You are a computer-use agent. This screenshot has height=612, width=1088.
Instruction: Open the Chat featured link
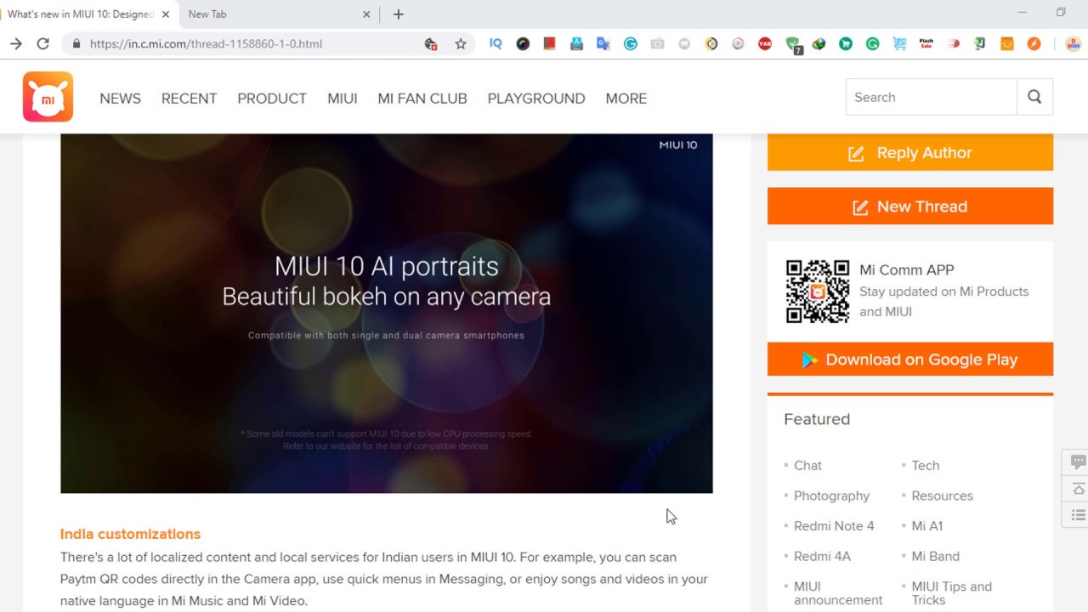click(x=807, y=466)
